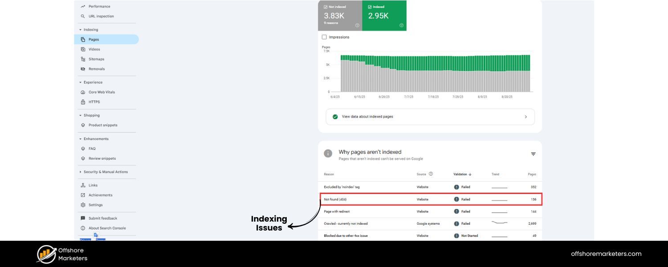Click the Sitemaps sidebar icon
The height and width of the screenshot is (267, 668).
pyautogui.click(x=82, y=59)
